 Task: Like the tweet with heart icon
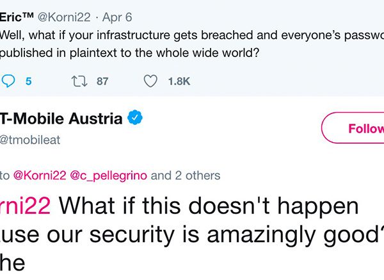pos(150,81)
